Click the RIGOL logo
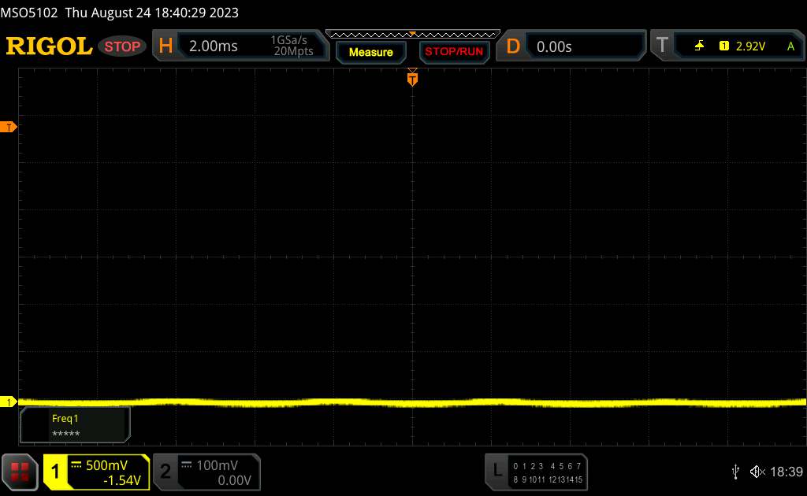The image size is (807, 496). tap(49, 46)
